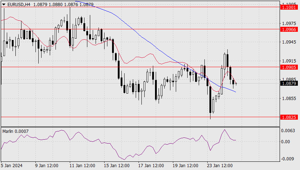Click the 0.00 Marlin scale value
This screenshot has width=300, height=170.
coord(285,141)
